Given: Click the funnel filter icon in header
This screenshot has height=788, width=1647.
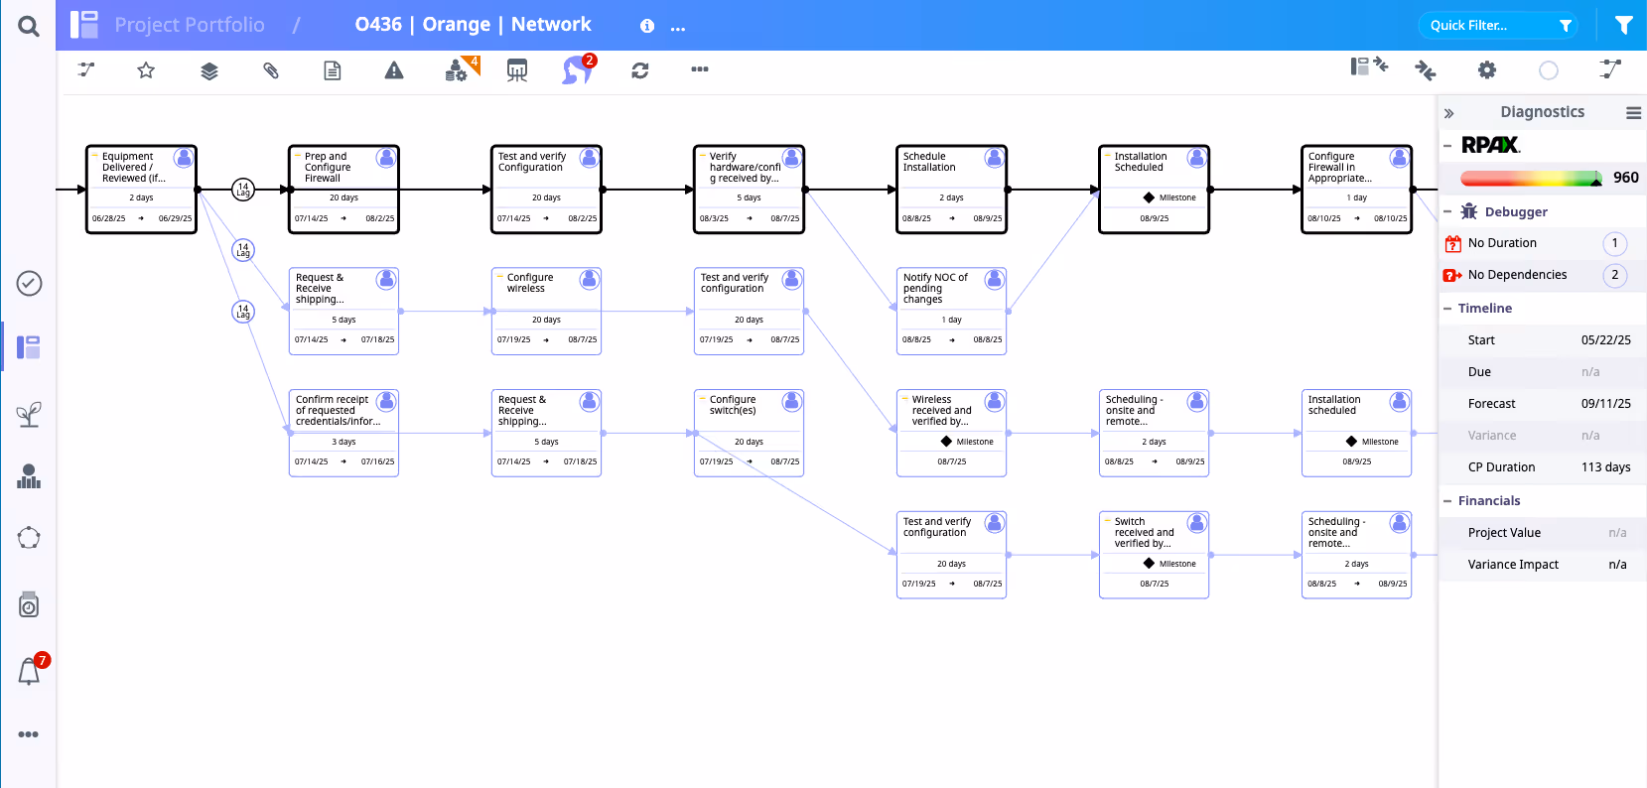Looking at the screenshot, I should tap(1623, 25).
